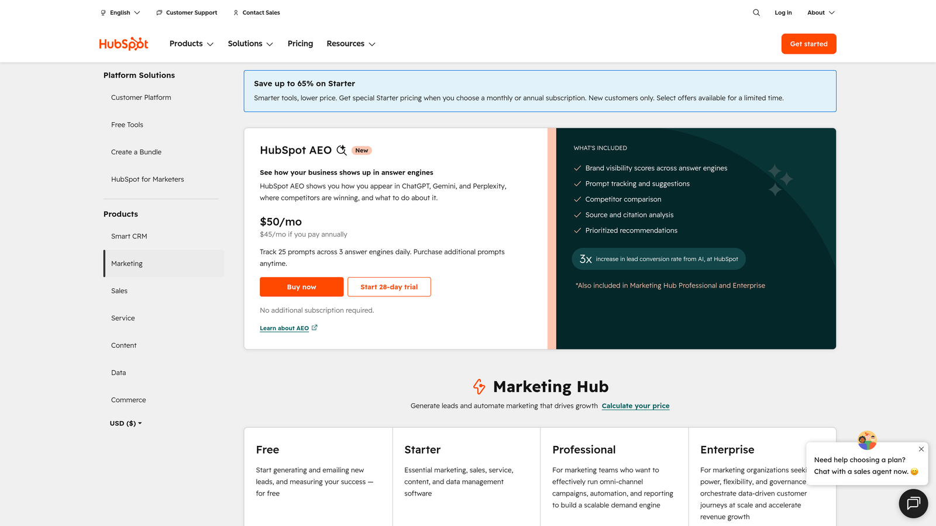The height and width of the screenshot is (526, 936).
Task: Expand the English language dropdown
Action: (121, 12)
